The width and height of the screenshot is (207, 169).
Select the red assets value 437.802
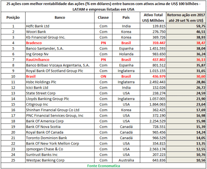click(153, 60)
